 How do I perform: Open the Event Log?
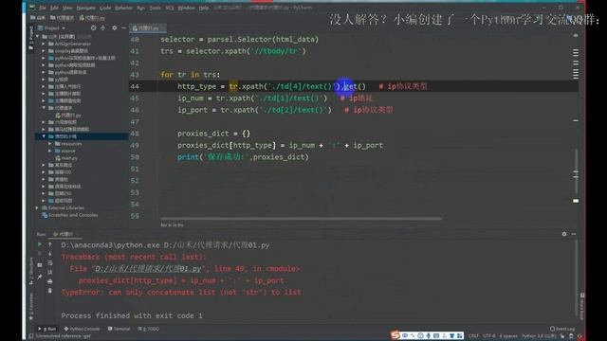(562, 329)
